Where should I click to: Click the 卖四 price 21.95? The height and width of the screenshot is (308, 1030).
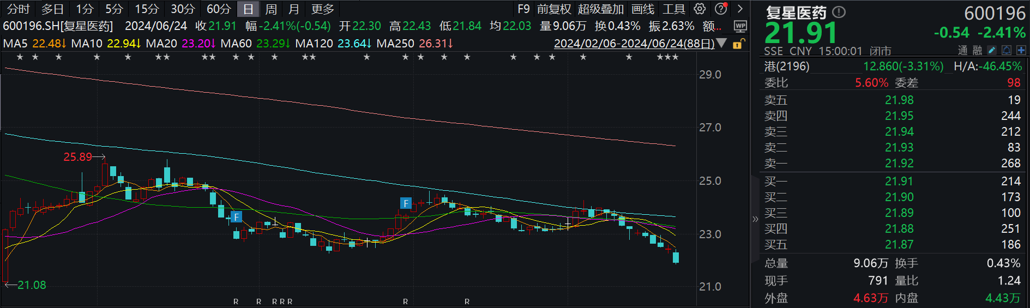click(x=899, y=116)
